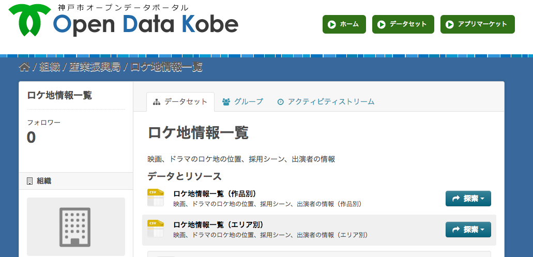Open the データセット navigation button
The image size is (533, 257).
403,24
